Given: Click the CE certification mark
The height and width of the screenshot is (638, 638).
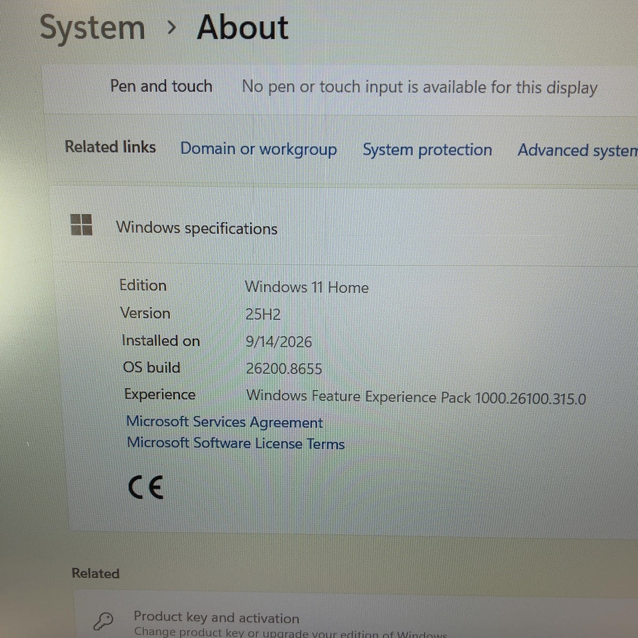Looking at the screenshot, I should [146, 487].
